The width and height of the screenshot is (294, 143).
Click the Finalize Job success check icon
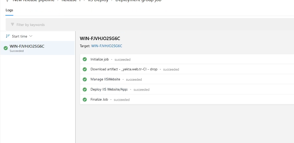click(85, 100)
